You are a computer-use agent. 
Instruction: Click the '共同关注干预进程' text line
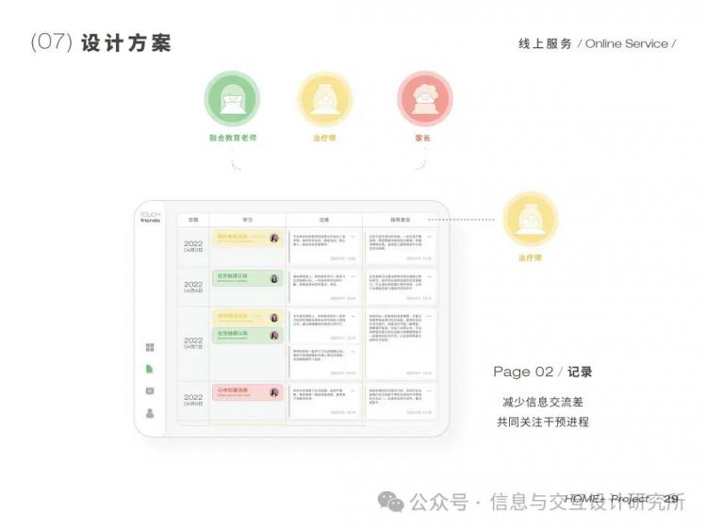pos(542,422)
